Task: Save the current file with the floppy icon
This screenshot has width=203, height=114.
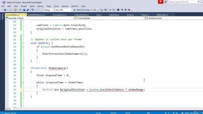Action: point(24,10)
